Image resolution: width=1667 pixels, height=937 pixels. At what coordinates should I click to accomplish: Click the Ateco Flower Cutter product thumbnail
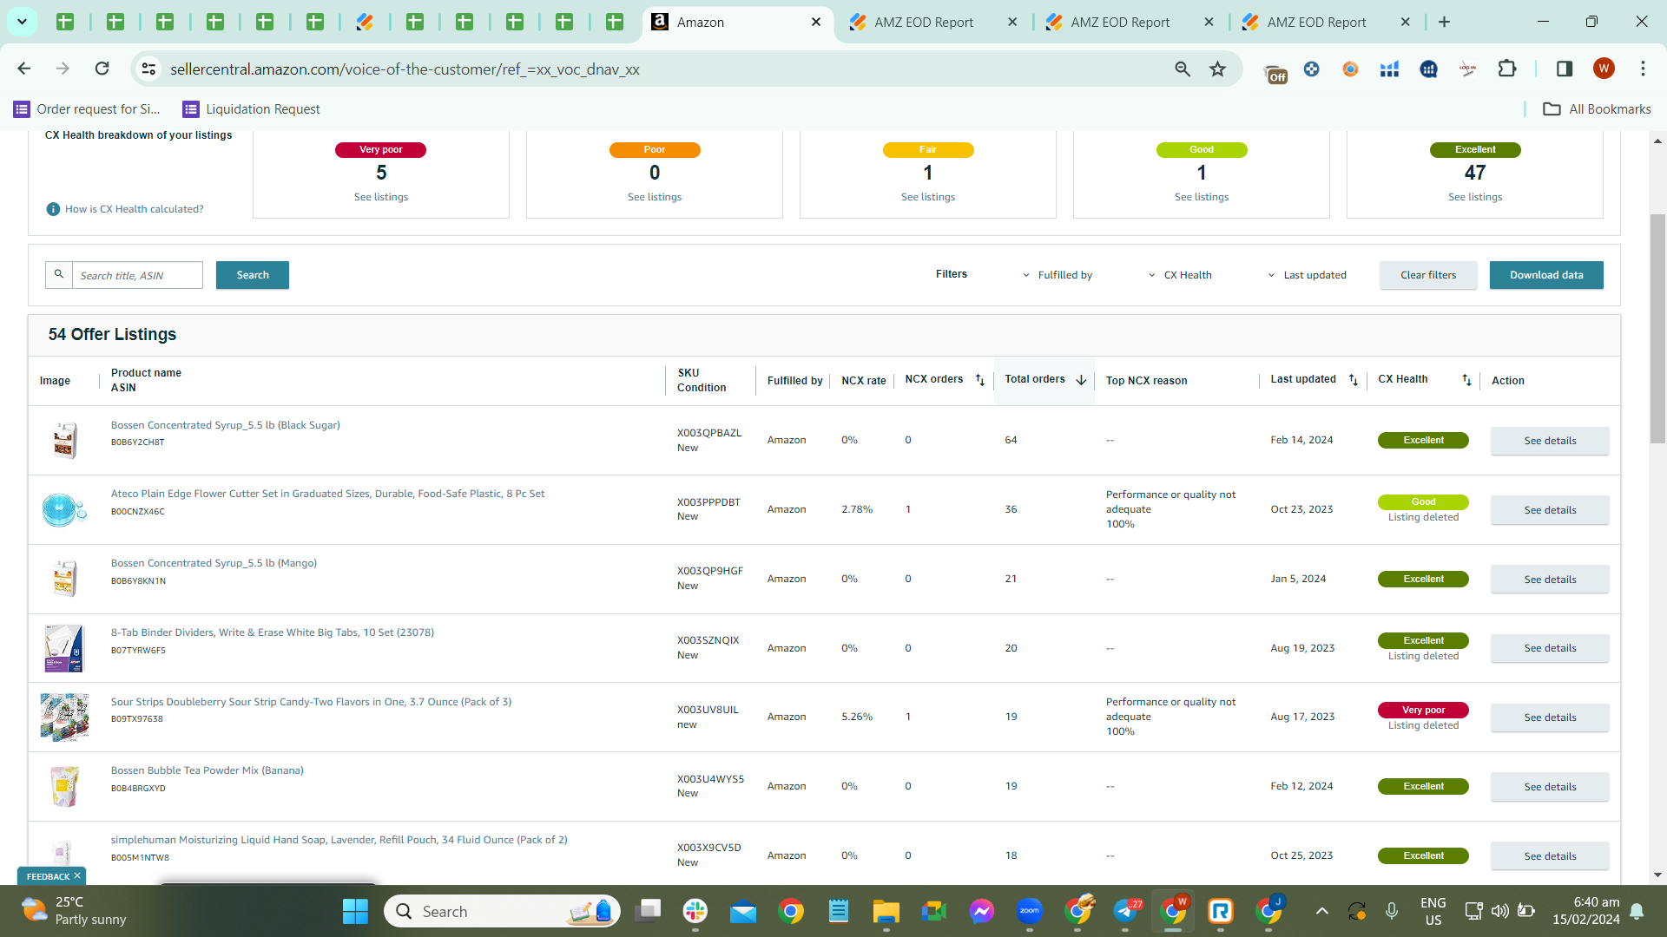[64, 509]
